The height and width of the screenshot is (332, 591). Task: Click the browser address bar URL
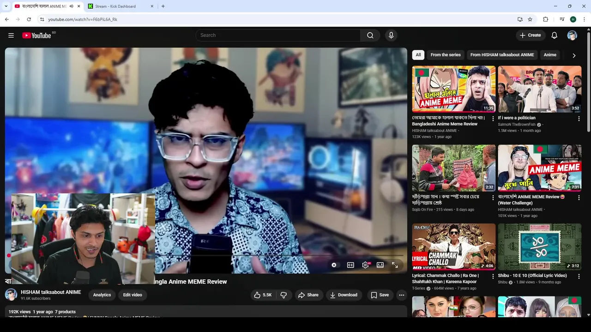(x=83, y=19)
